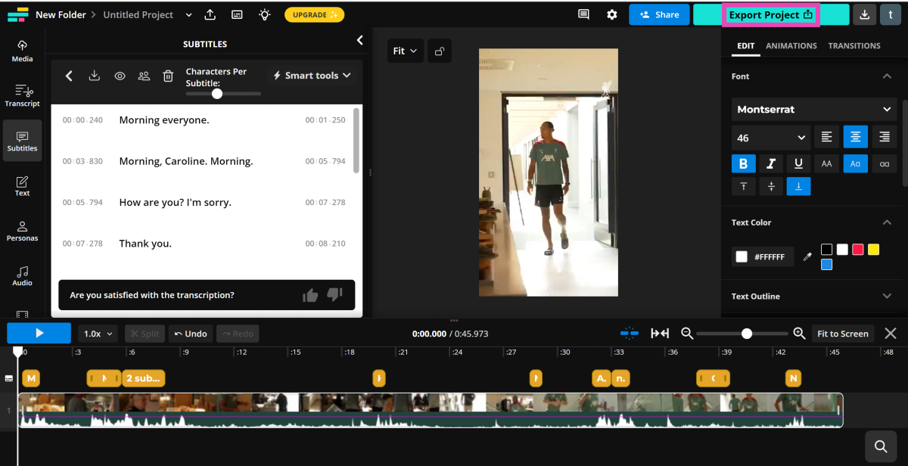Viewport: 908px width, 466px height.
Task: Zoom in on the timeline
Action: click(799, 334)
